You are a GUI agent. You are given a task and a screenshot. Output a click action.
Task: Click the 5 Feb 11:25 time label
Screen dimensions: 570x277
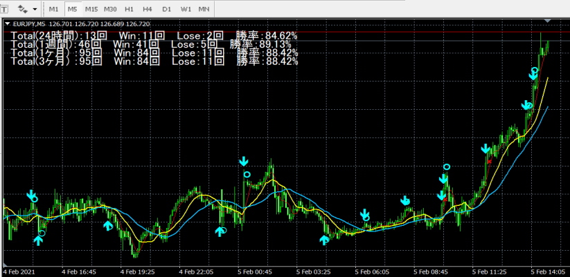489,271
